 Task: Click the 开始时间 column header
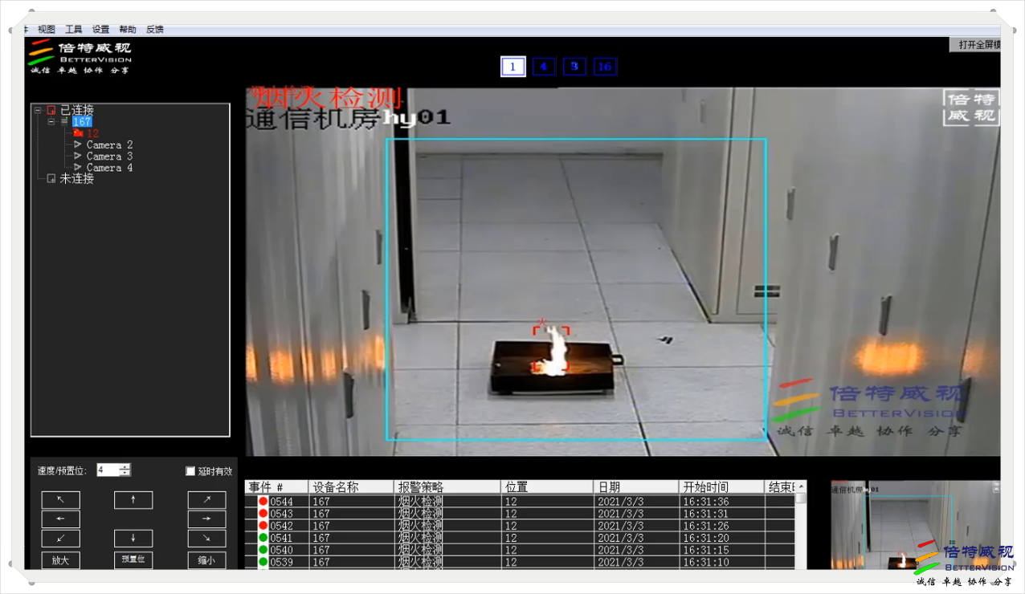pyautogui.click(x=722, y=487)
